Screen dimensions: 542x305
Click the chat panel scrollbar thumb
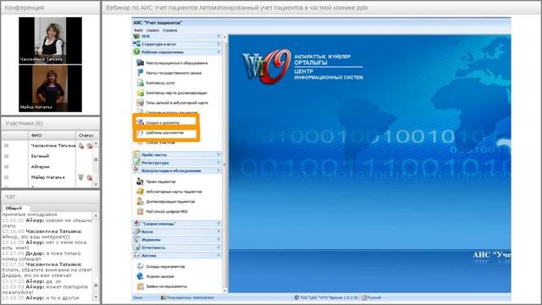pos(96,286)
